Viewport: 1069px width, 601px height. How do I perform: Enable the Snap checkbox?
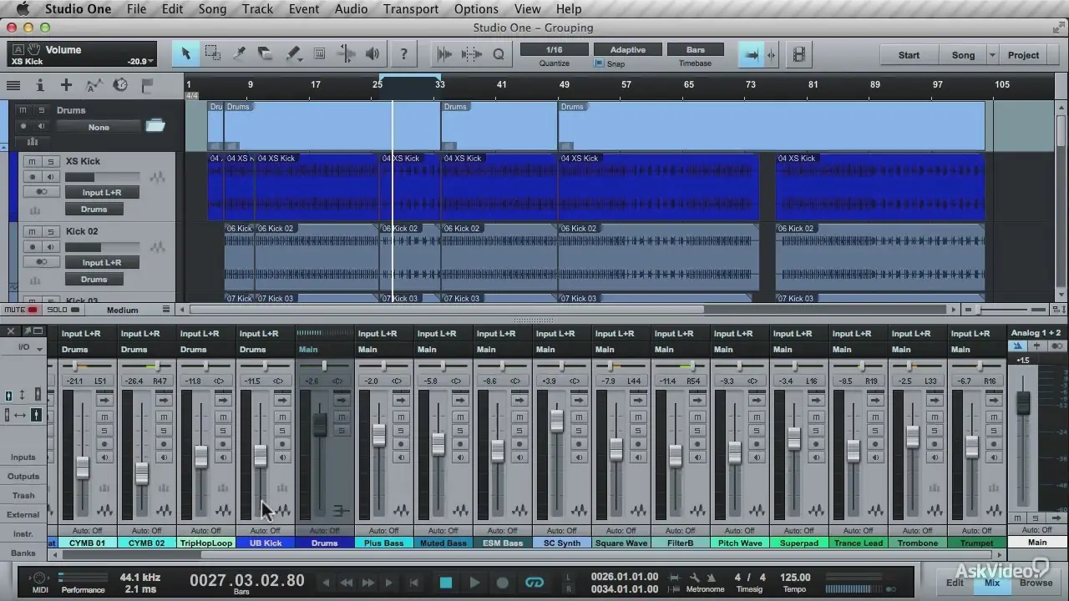tap(599, 63)
